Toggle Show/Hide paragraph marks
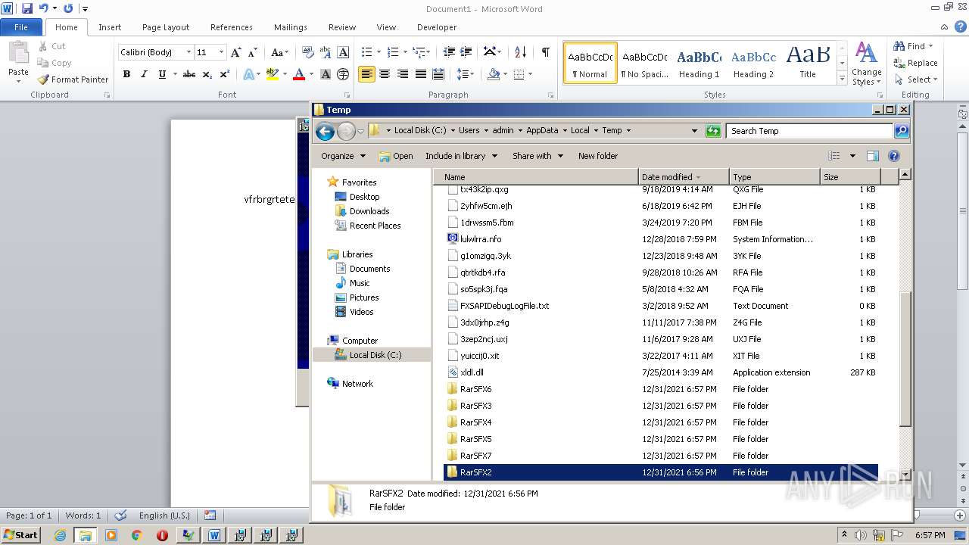Viewport: 969px width, 545px height. tap(545, 51)
